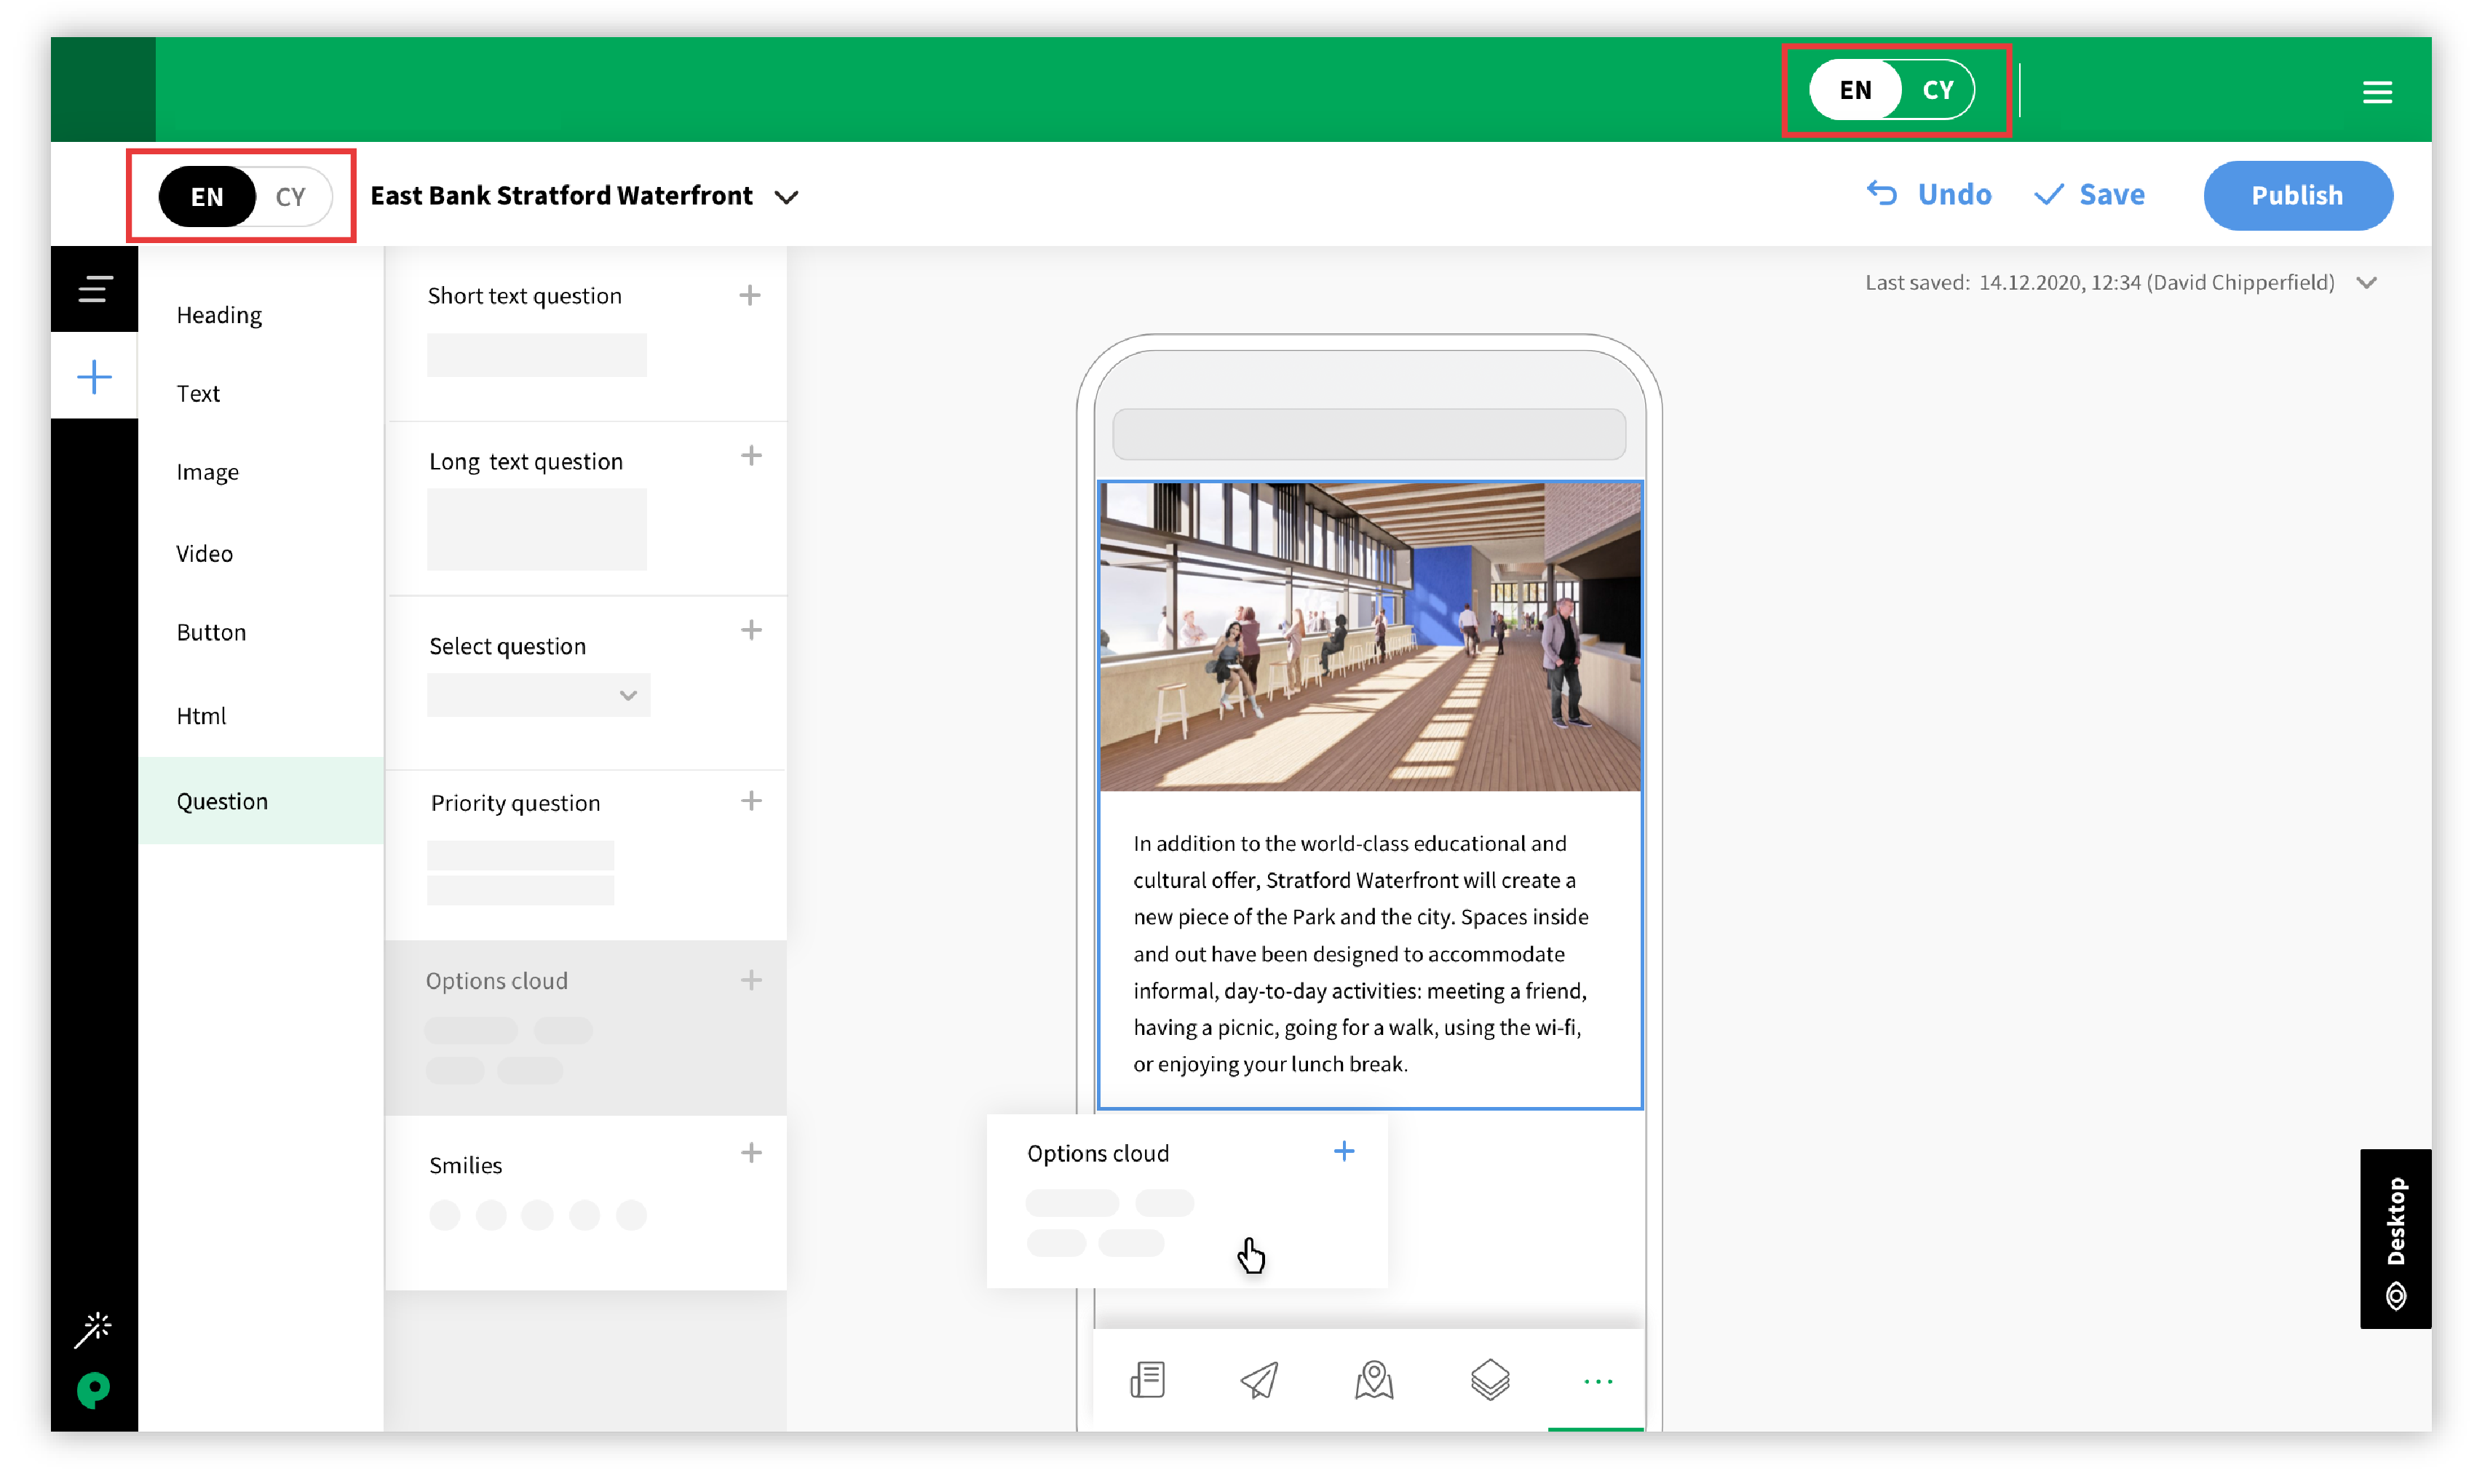Click the layers stack icon in preview
This screenshot has height=1484, width=2485.
point(1487,1380)
